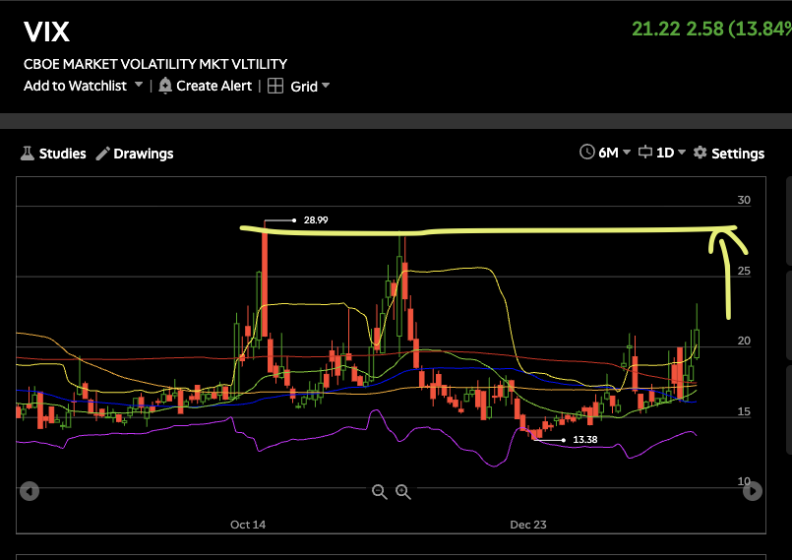Click the Grid label
This screenshot has height=560, width=792.
(304, 87)
